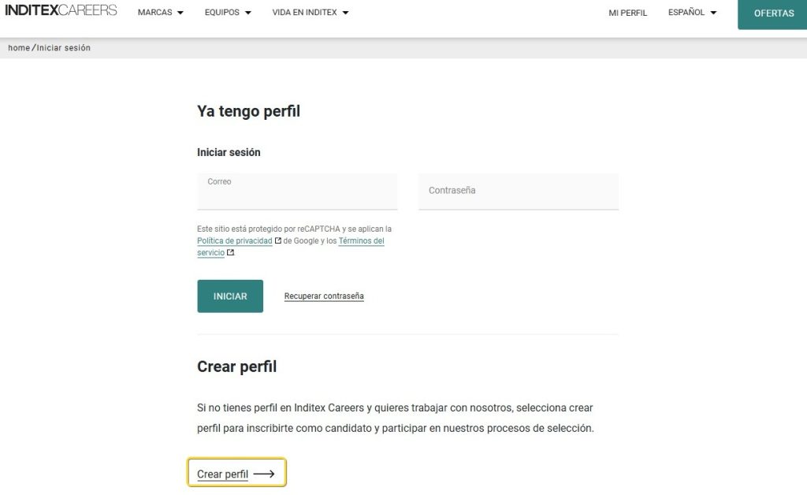Open the Términos del servicio link
This screenshot has height=495, width=807.
(360, 240)
